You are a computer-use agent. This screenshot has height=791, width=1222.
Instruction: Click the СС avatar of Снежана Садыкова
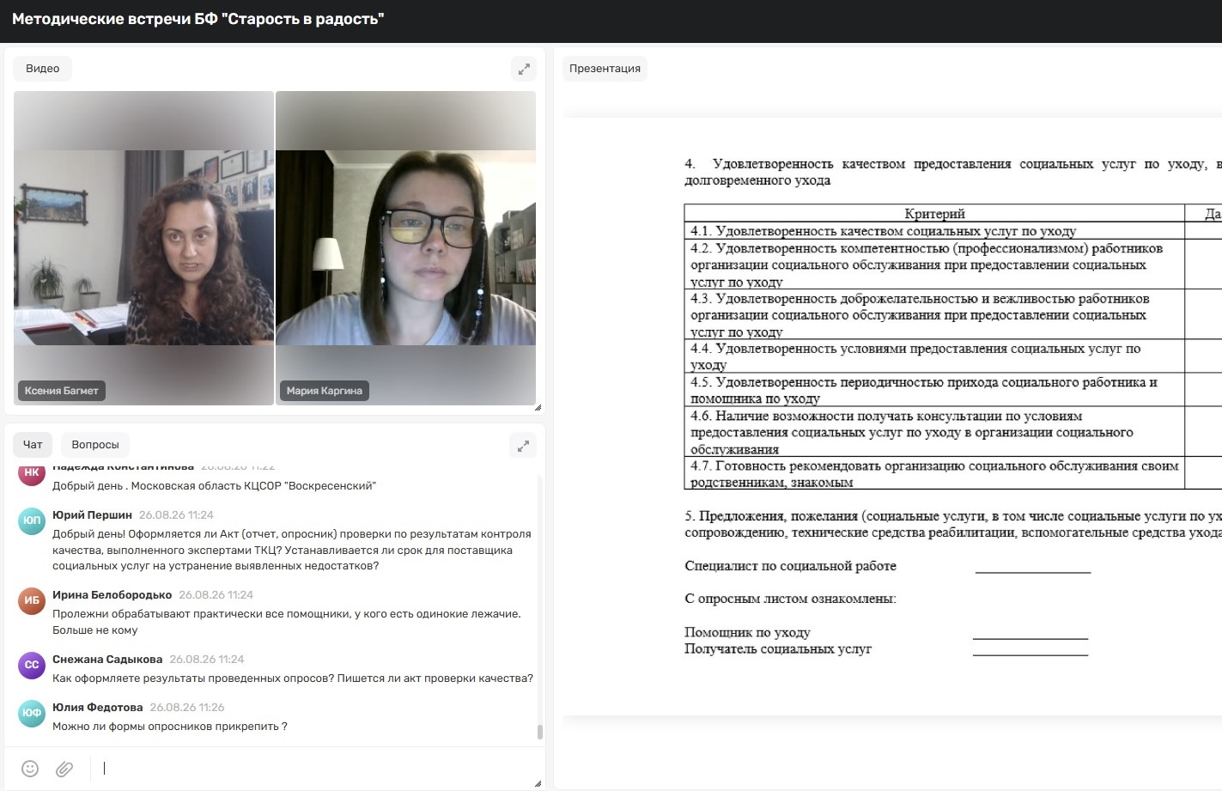[32, 665]
